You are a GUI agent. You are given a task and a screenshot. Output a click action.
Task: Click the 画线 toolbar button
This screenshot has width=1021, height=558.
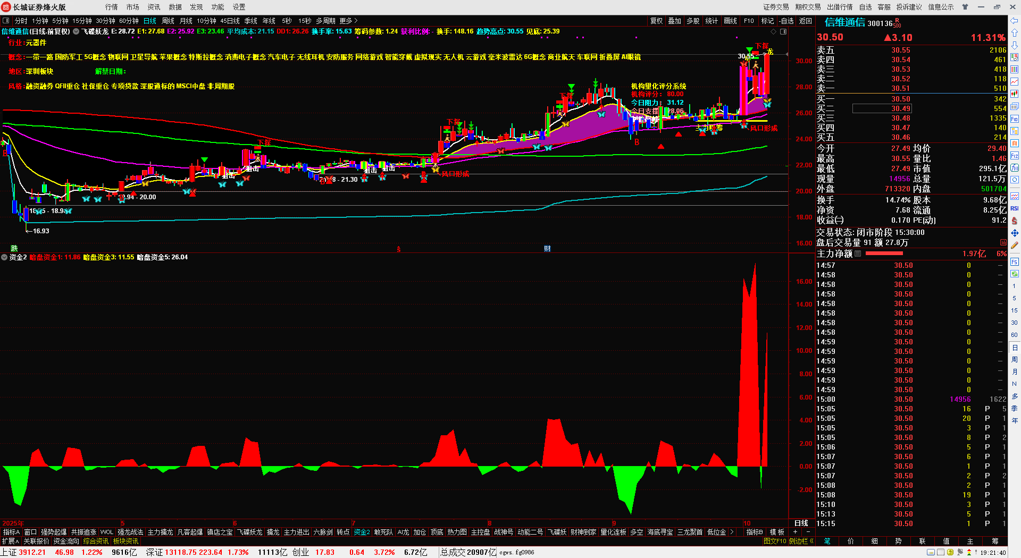[x=731, y=21]
